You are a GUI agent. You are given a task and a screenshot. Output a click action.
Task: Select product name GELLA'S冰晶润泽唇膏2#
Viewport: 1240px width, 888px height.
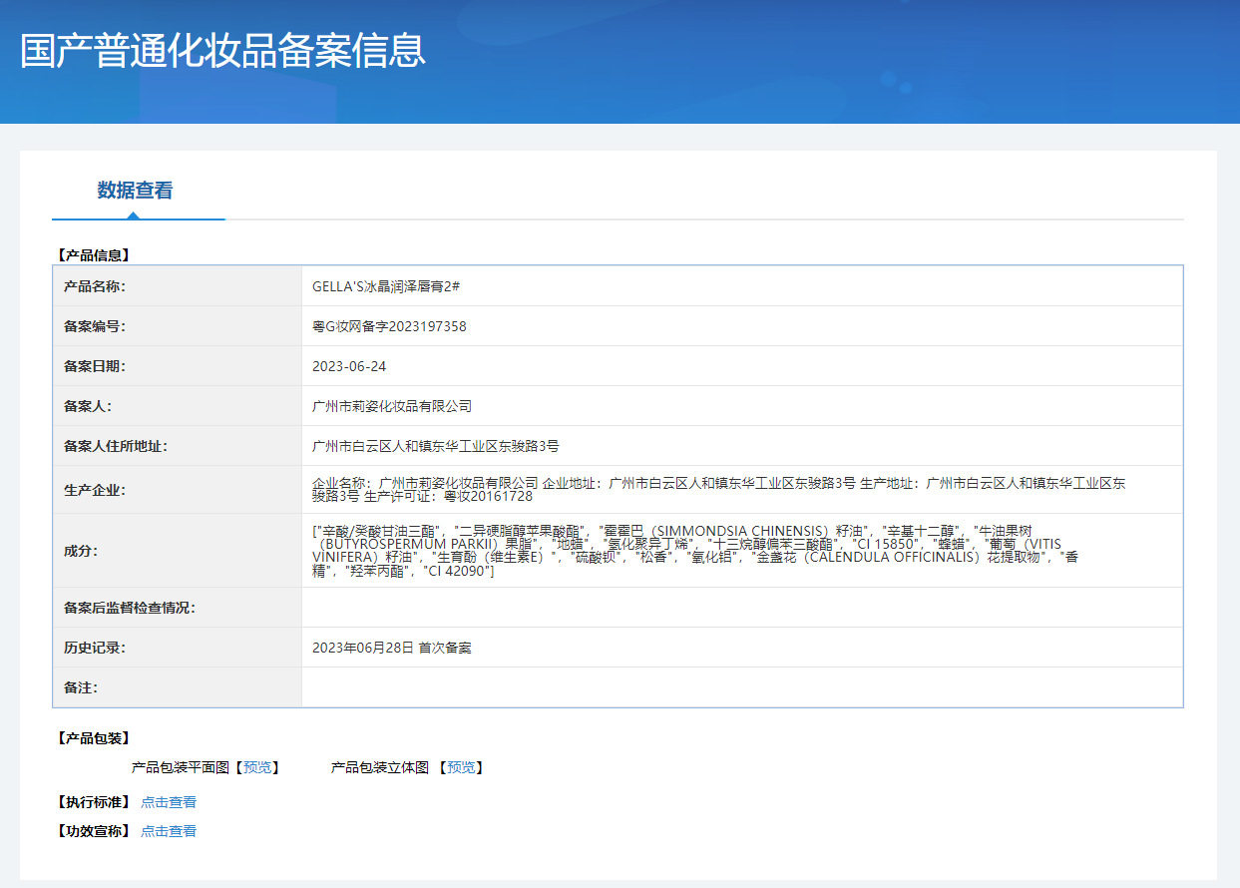[386, 286]
